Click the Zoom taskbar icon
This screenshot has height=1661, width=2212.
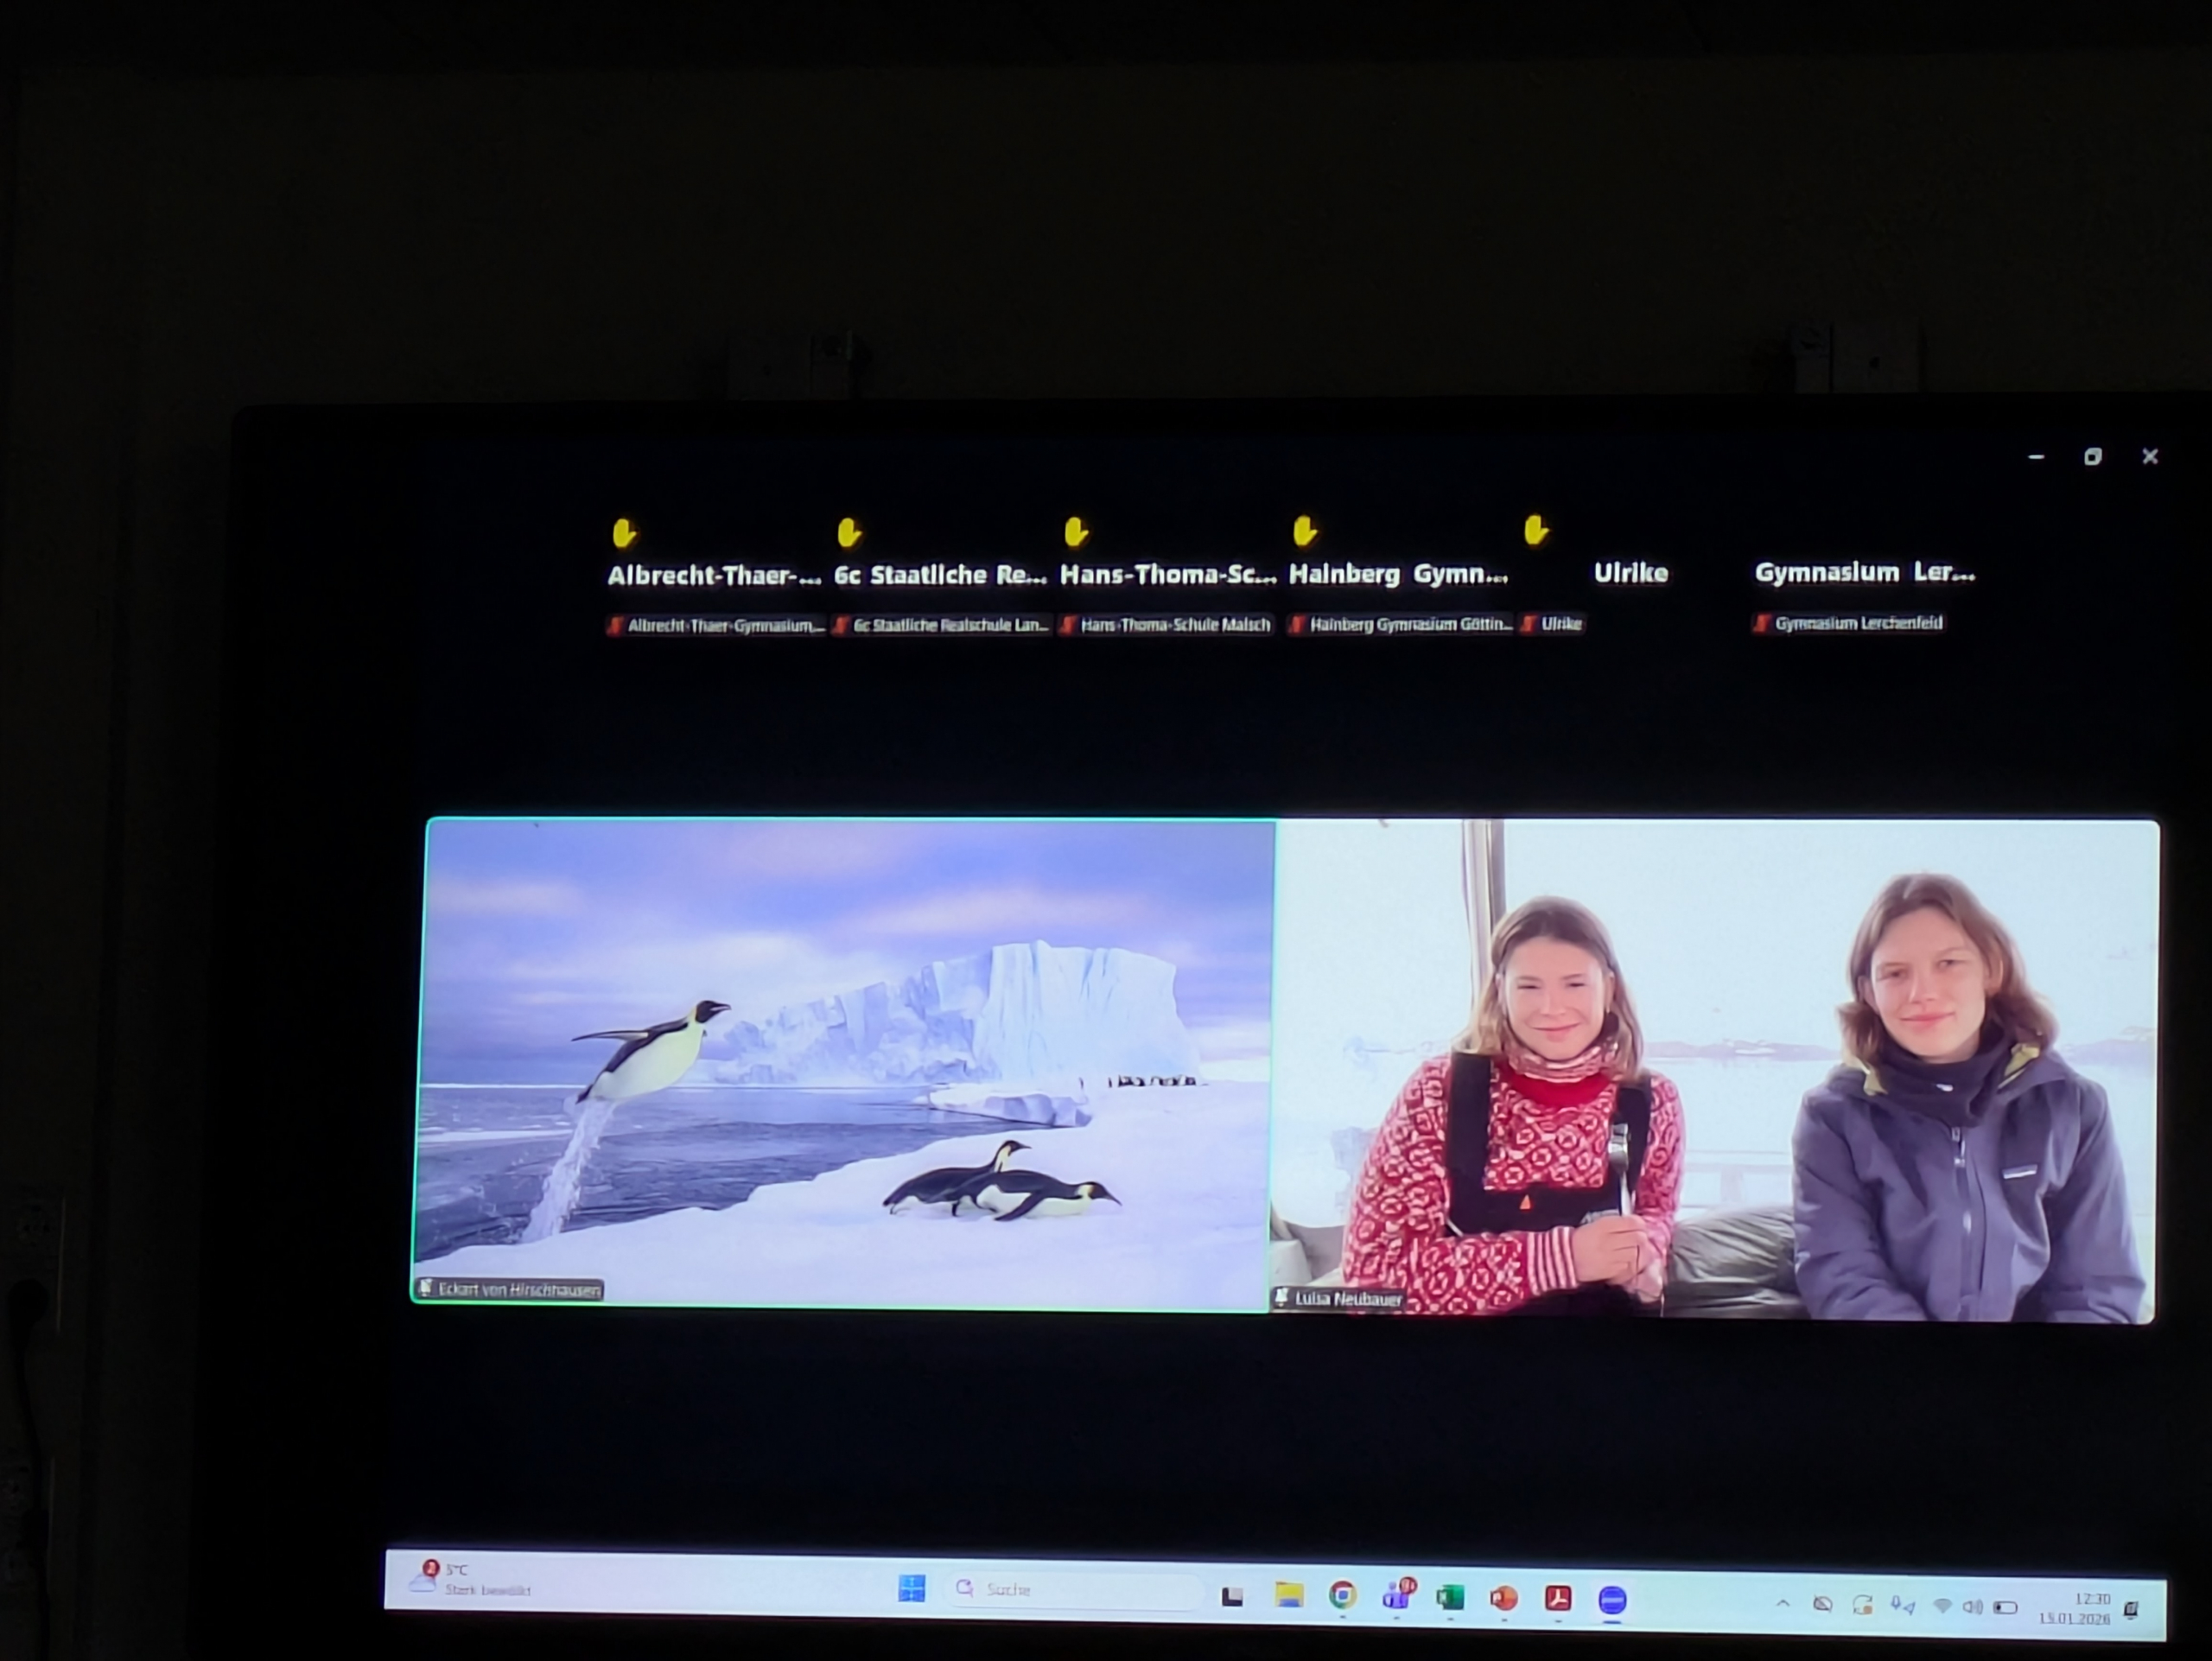(x=1612, y=1600)
